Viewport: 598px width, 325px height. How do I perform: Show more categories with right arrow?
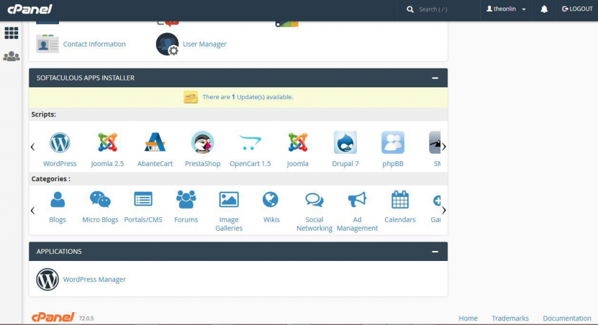pos(444,210)
